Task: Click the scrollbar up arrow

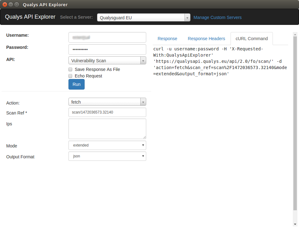Action: coord(295,35)
